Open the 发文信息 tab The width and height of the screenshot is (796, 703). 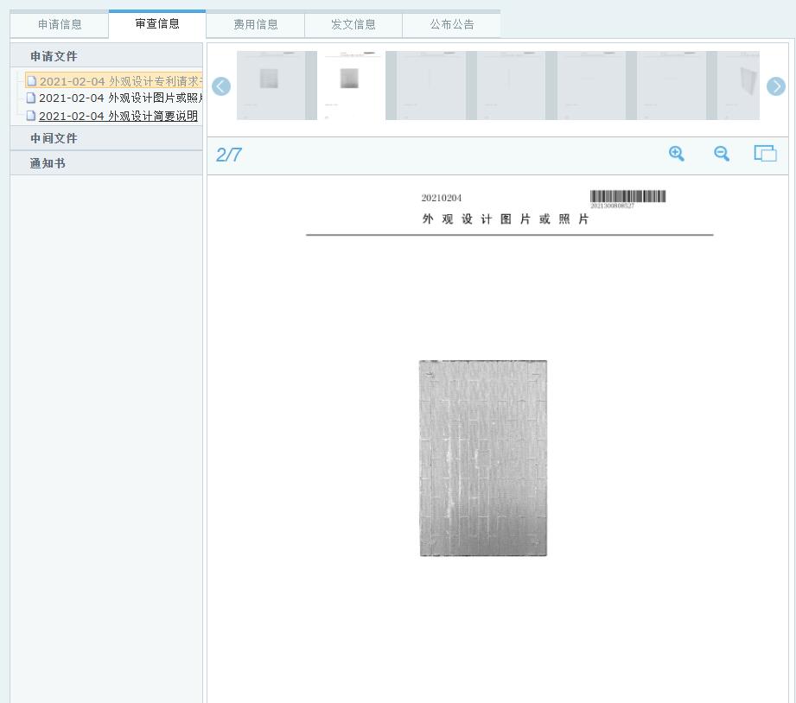coord(353,24)
